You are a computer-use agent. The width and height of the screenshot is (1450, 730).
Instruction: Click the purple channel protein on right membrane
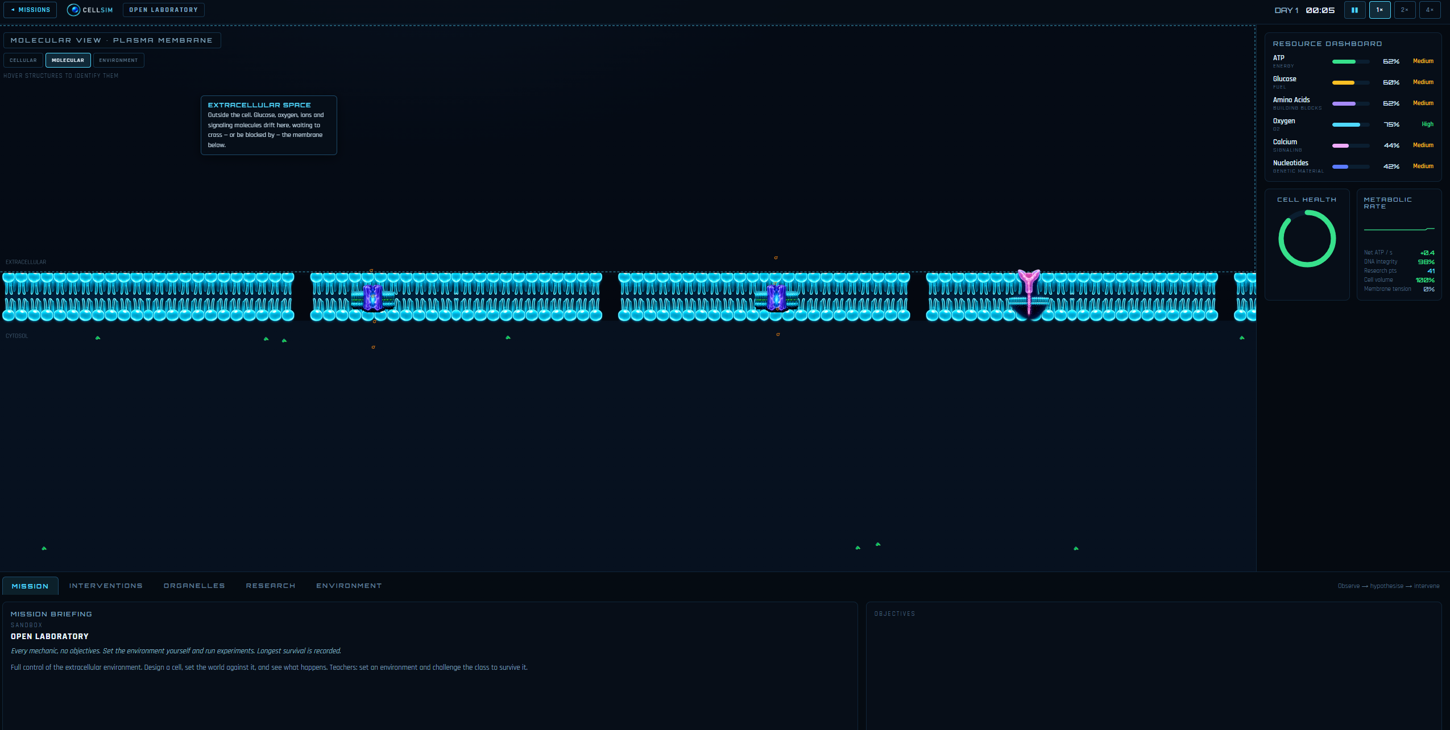pos(776,297)
